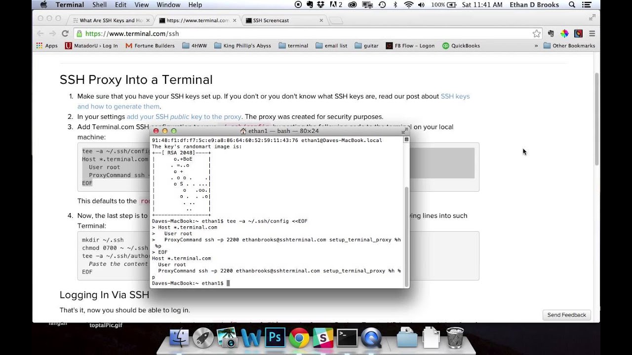
Task: Open Finder from the Dock
Action: coord(179,338)
